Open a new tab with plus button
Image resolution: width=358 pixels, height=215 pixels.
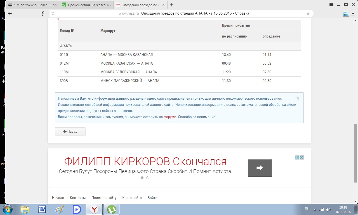point(172,5)
